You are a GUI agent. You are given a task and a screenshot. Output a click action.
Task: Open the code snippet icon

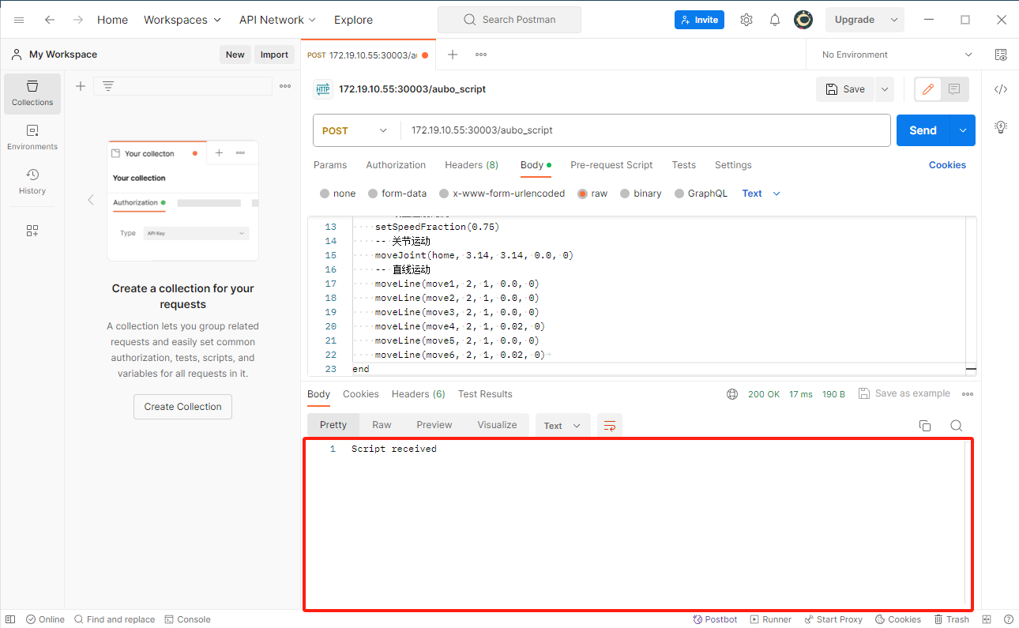click(1001, 89)
